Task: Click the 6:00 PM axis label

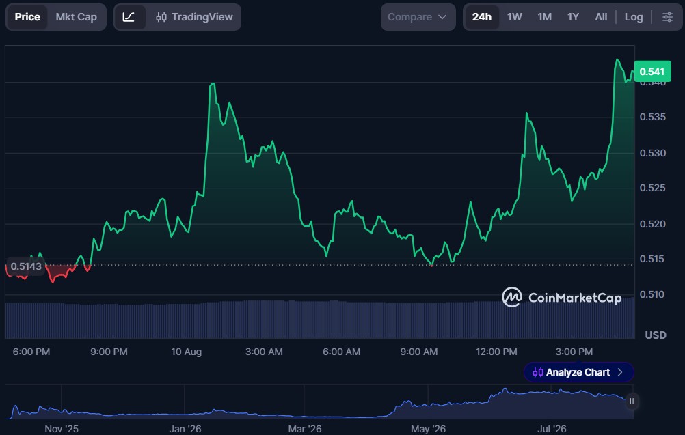Action: (x=31, y=352)
